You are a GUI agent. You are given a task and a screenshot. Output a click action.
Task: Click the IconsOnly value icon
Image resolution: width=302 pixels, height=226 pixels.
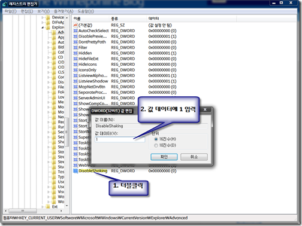coord(75,70)
